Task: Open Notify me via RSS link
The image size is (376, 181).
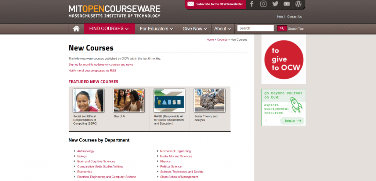Action: (x=92, y=71)
